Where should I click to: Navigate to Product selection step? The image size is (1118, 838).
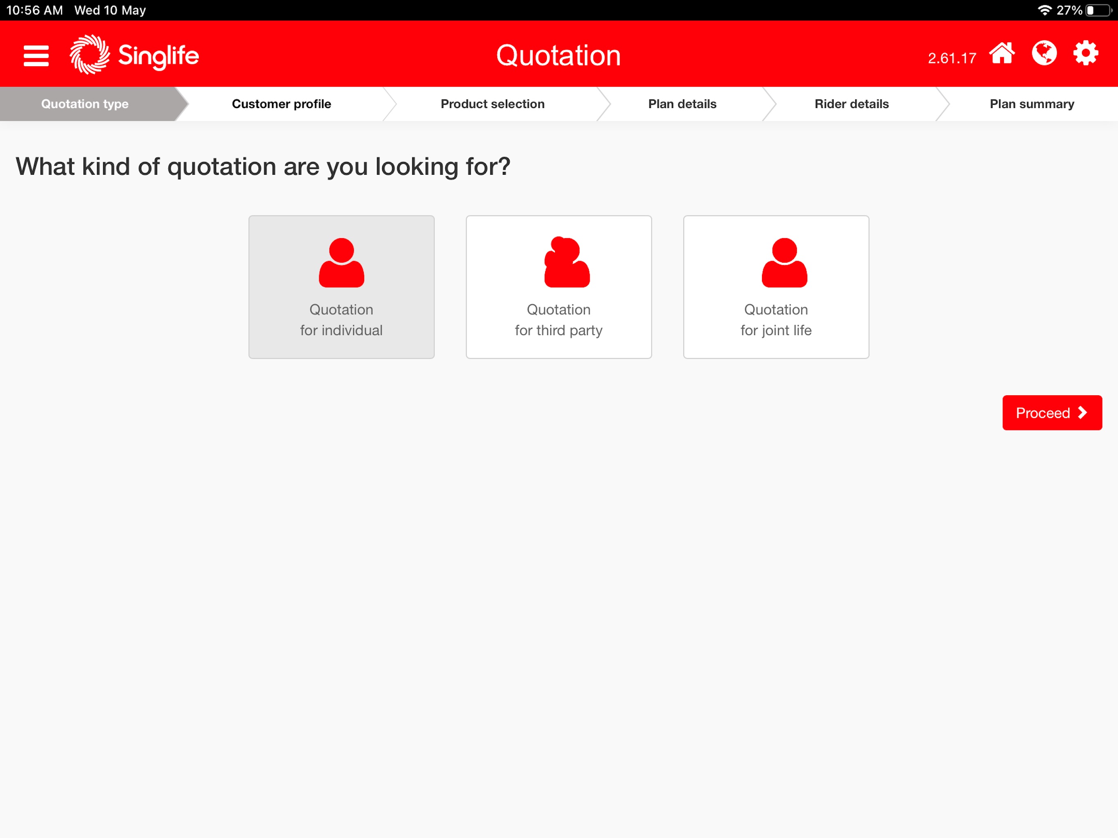point(492,104)
